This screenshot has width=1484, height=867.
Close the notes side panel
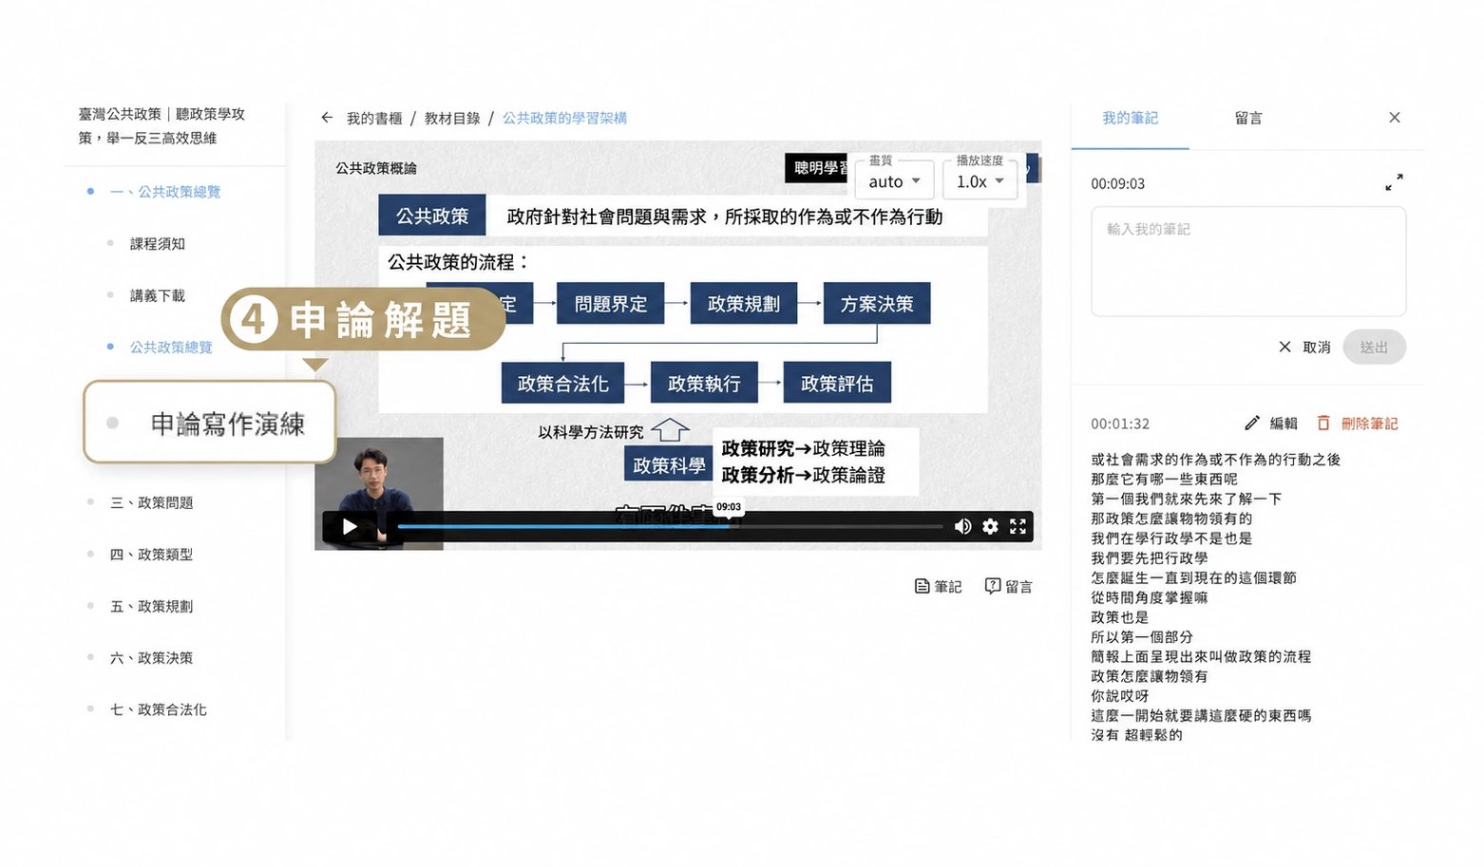(1395, 118)
